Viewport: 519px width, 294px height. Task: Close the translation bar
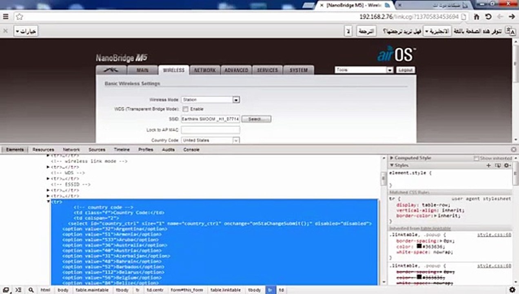[x=6, y=31]
